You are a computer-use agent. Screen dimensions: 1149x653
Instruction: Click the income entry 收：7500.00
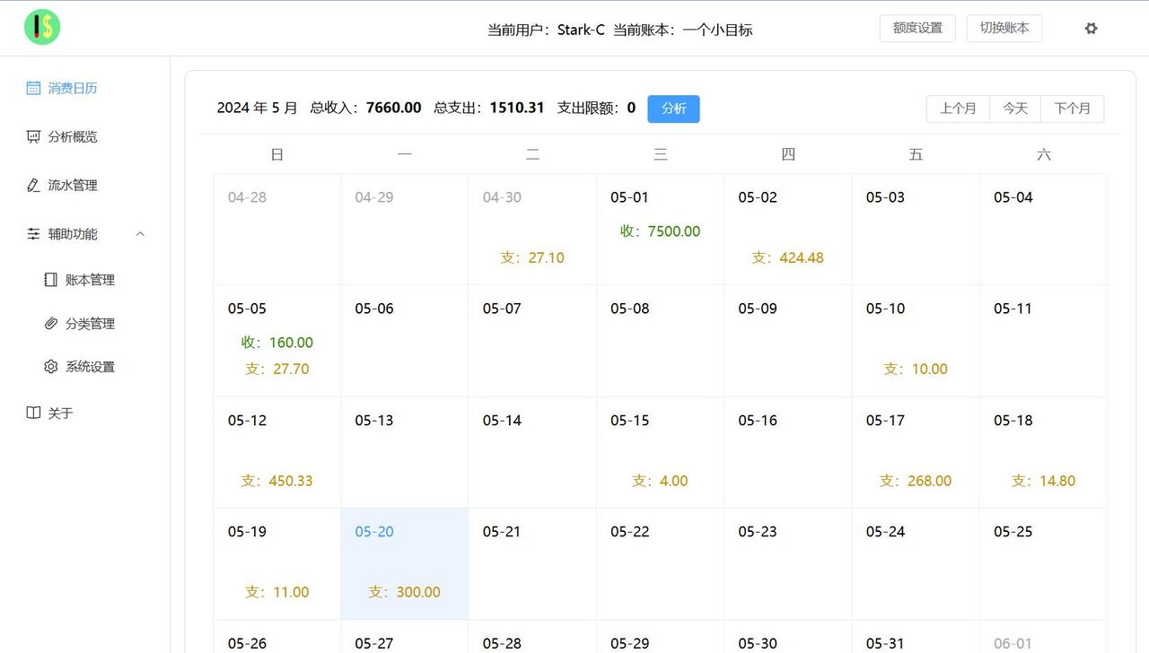pos(660,231)
